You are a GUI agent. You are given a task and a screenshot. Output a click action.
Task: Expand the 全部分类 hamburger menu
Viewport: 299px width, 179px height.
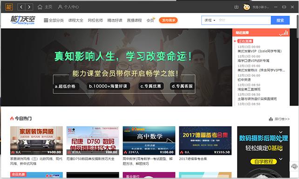[x=54, y=20]
